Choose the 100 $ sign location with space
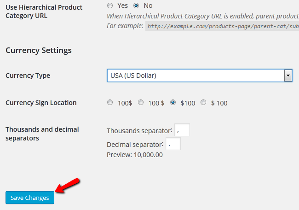Image resolution: width=299 pixels, height=210 pixels. (141, 103)
